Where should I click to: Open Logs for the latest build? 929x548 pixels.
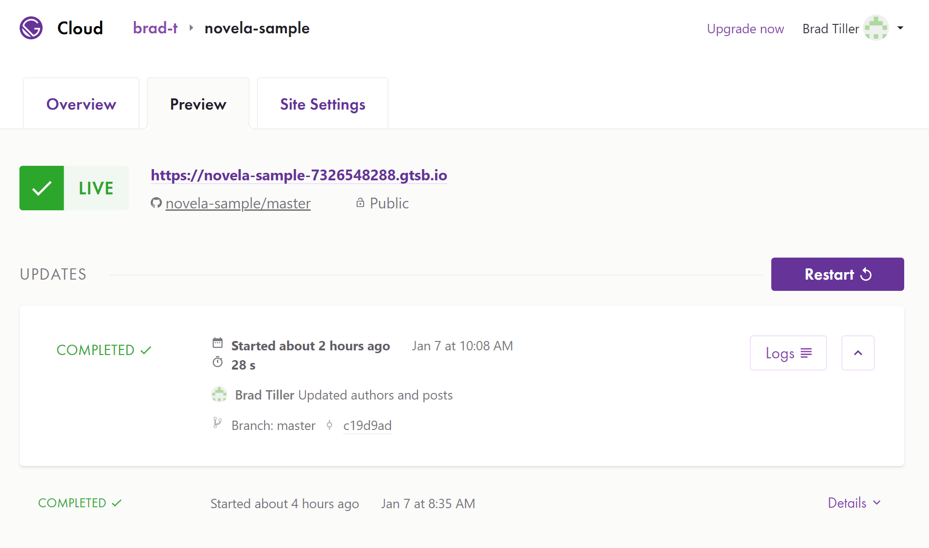point(788,353)
